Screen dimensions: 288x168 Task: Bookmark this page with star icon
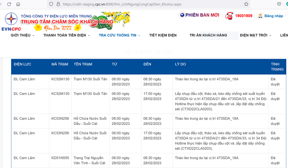pyautogui.click(x=246, y=4)
